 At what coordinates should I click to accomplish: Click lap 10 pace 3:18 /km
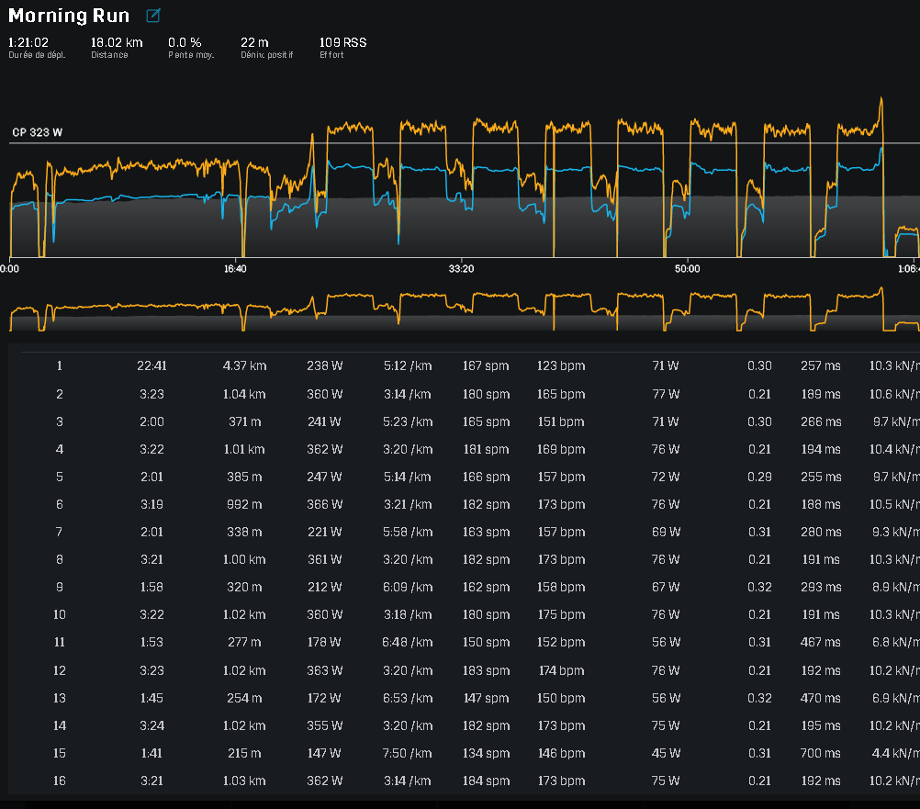click(x=408, y=615)
